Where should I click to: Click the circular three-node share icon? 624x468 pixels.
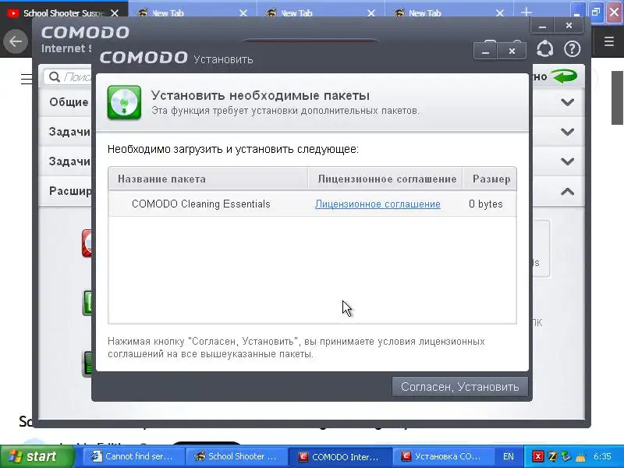click(544, 49)
